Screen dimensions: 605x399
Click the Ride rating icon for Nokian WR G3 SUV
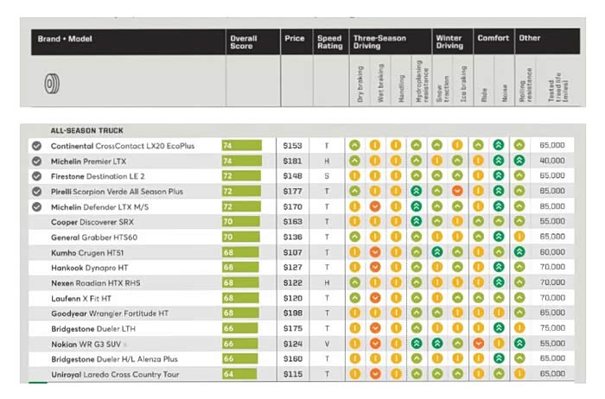[x=478, y=343]
